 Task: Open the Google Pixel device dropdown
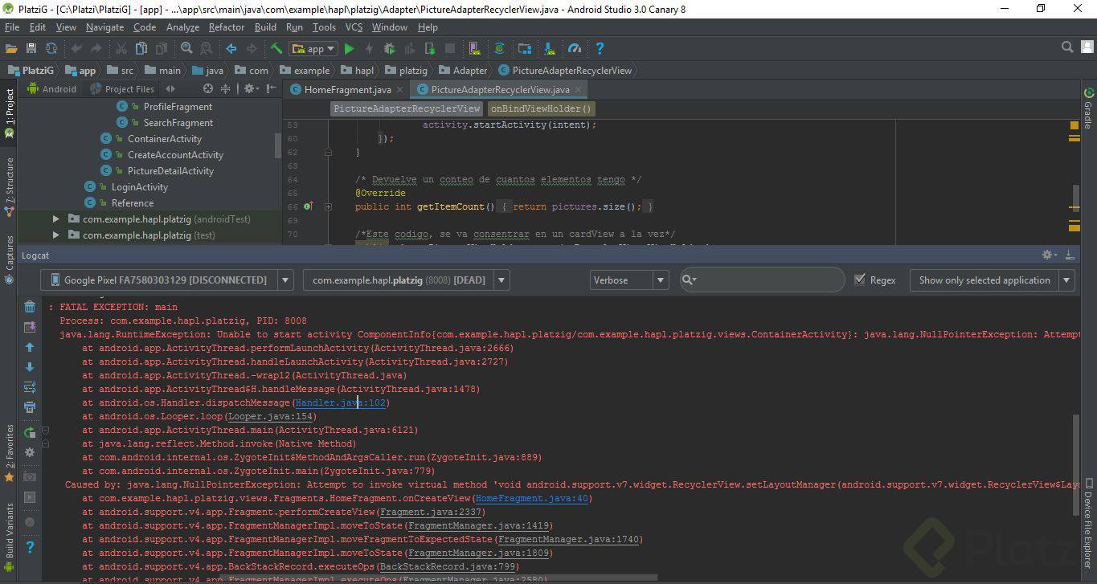point(166,280)
